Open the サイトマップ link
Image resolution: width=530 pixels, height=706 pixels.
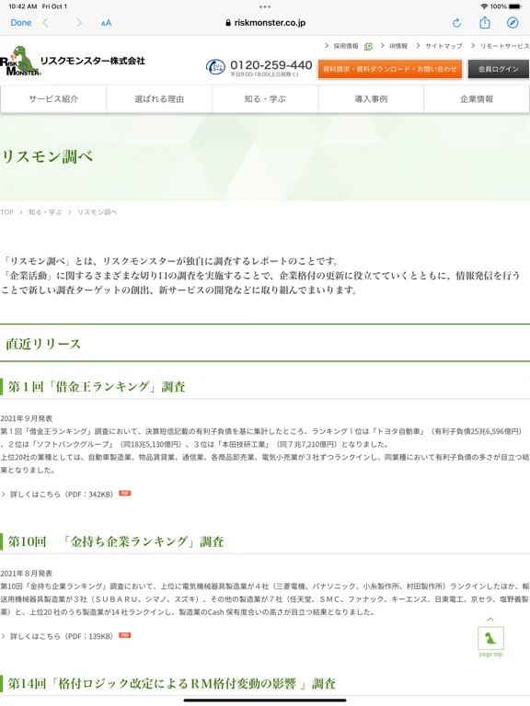pos(444,46)
